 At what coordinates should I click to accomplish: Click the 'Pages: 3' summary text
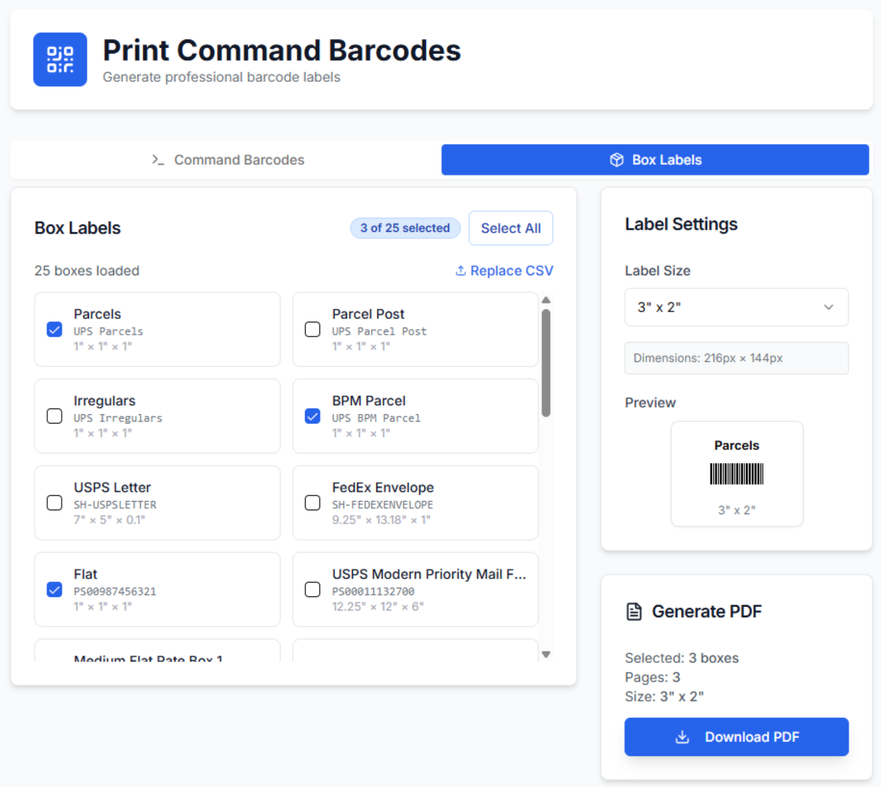tap(652, 677)
